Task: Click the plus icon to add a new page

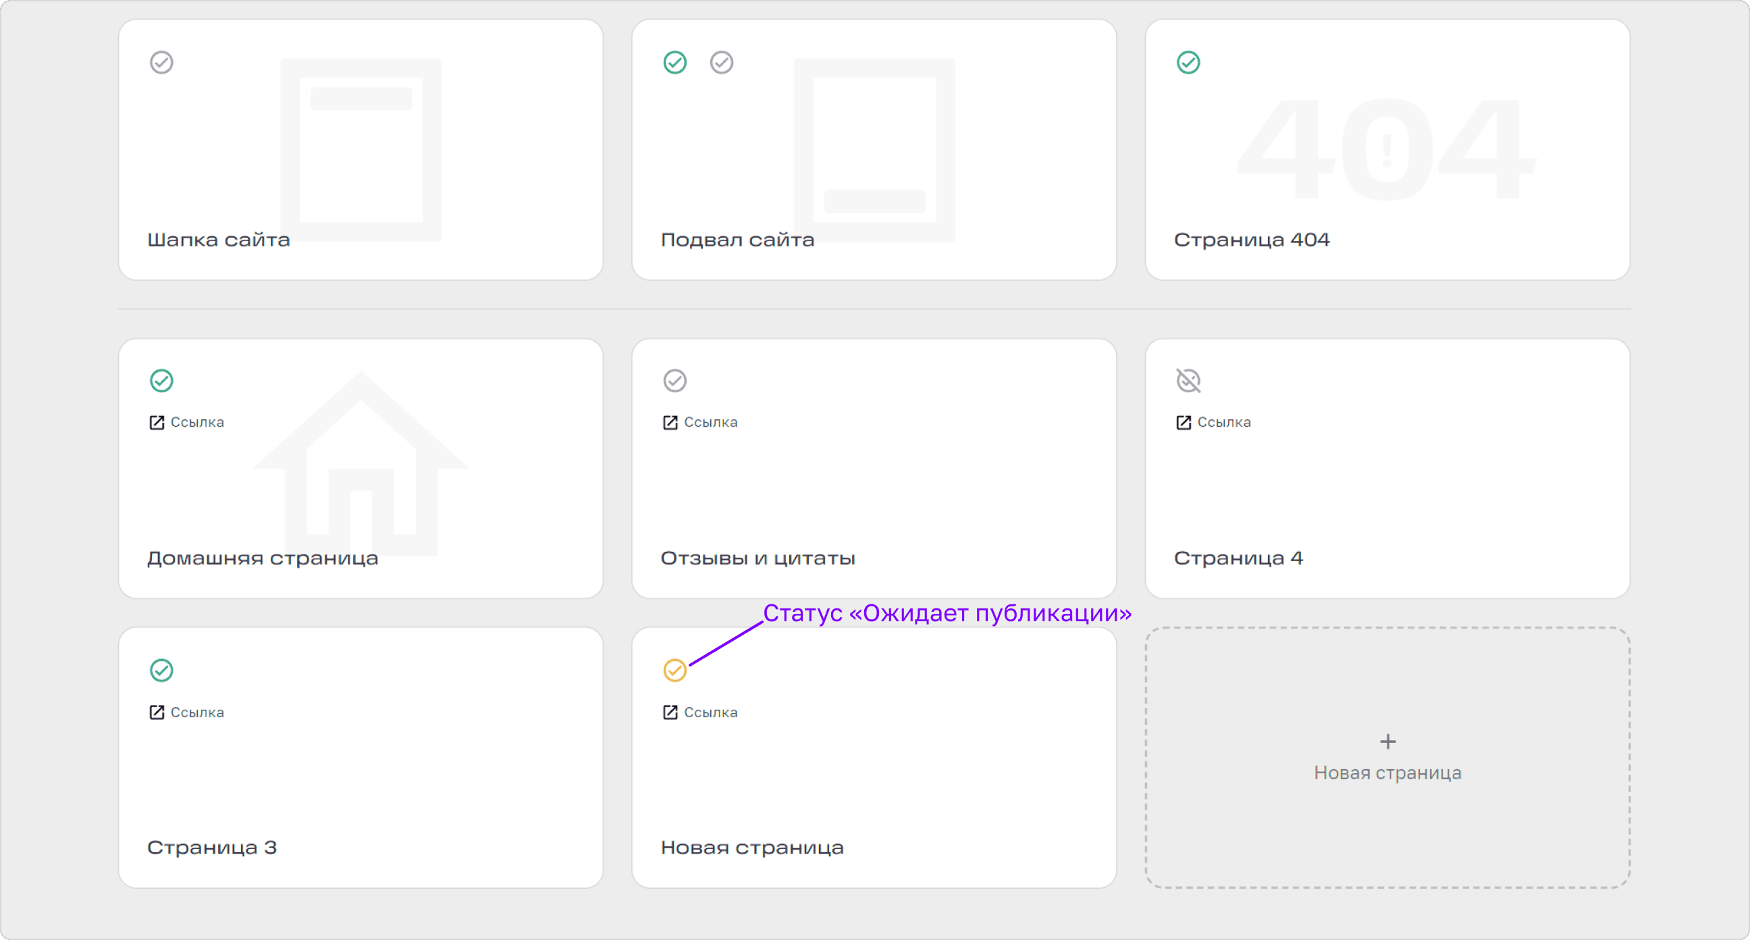Action: click(1389, 741)
